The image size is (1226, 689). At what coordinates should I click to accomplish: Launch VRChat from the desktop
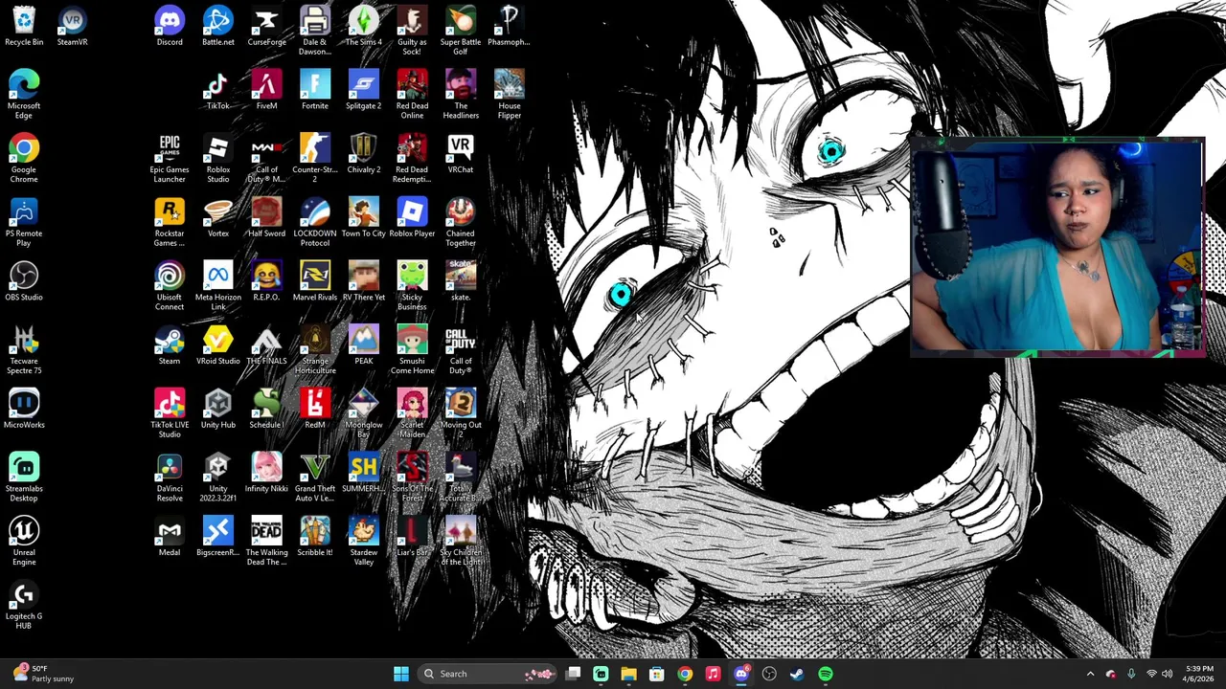click(x=461, y=153)
